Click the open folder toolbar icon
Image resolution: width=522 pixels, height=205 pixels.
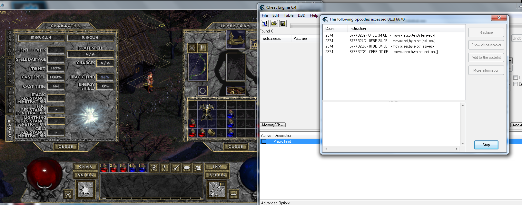tap(274, 23)
